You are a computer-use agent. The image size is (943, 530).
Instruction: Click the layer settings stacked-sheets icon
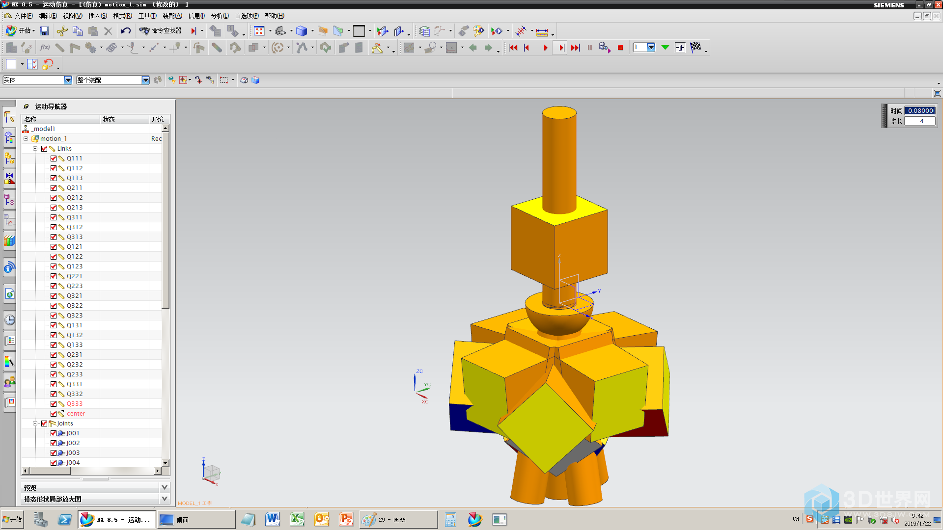coord(424,31)
